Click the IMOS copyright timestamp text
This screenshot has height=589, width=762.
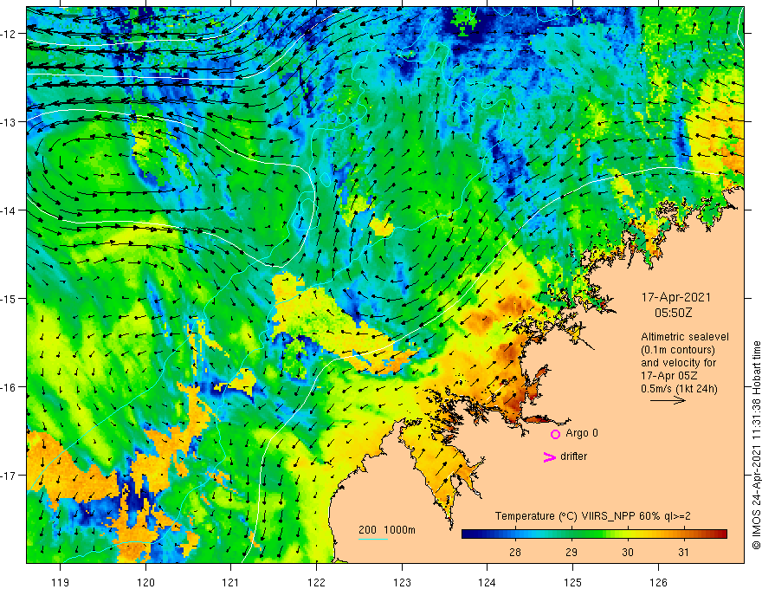click(x=756, y=445)
